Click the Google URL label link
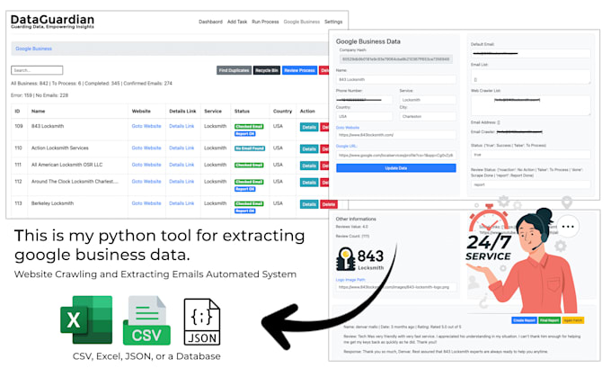This screenshot has height=368, width=611. [x=347, y=147]
